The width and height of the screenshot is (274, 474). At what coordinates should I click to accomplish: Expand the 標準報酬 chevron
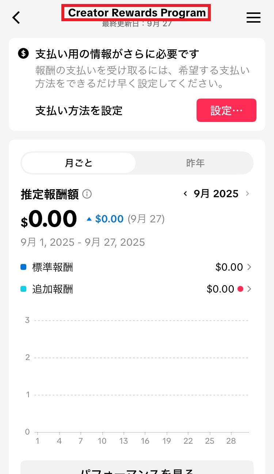coord(250,267)
